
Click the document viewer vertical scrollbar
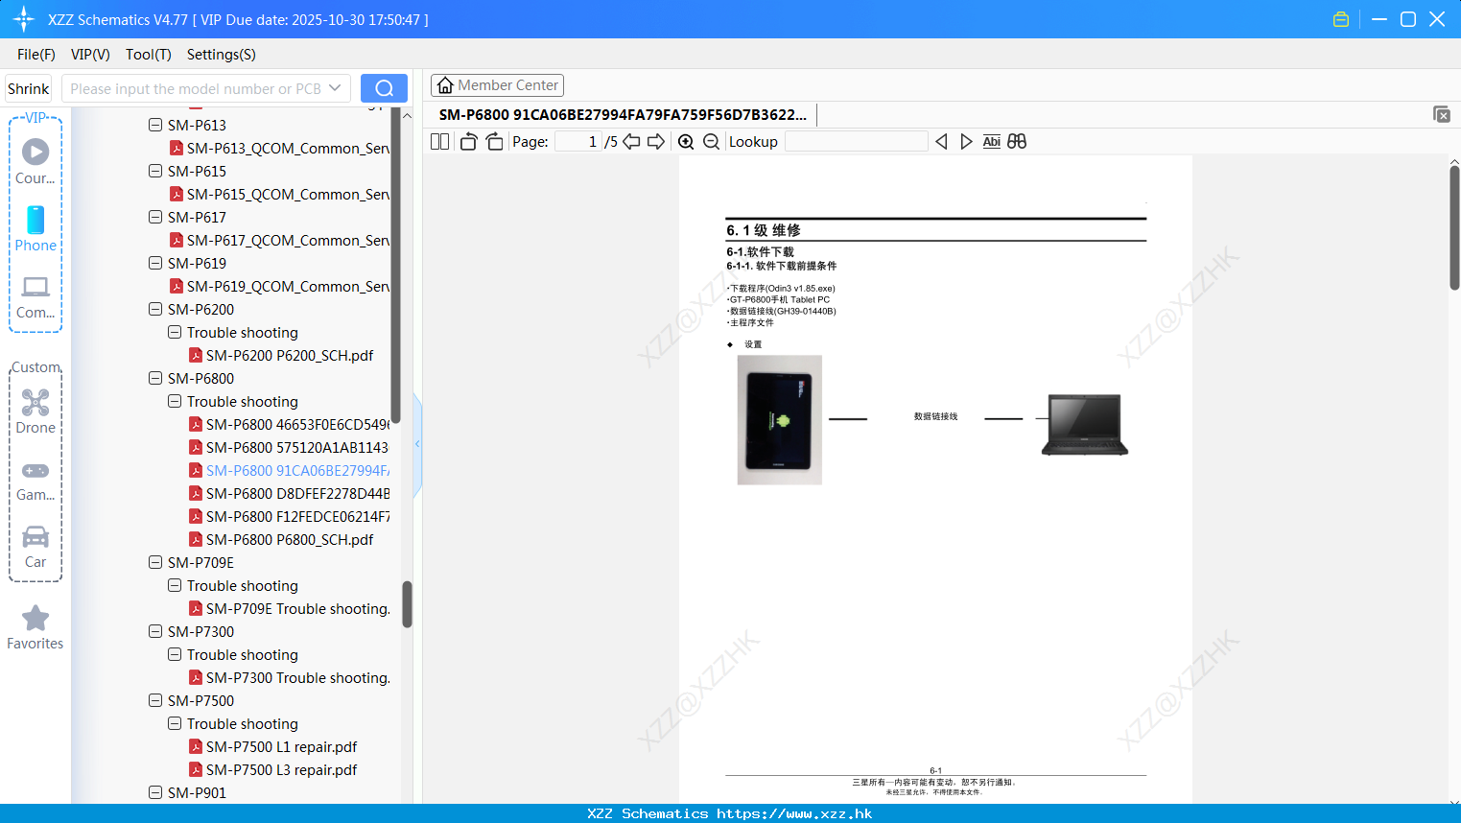click(1454, 227)
